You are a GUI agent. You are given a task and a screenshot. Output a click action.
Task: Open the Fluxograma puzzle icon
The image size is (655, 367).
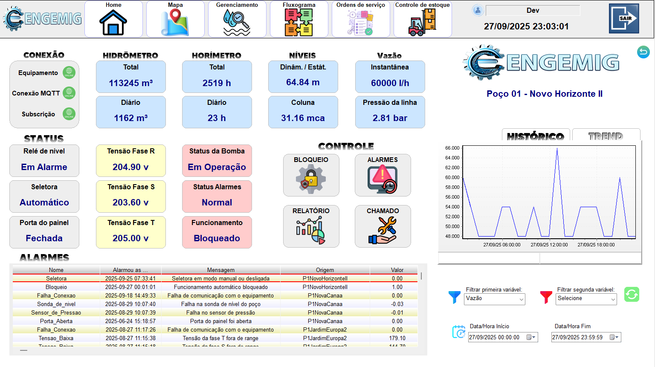(299, 22)
